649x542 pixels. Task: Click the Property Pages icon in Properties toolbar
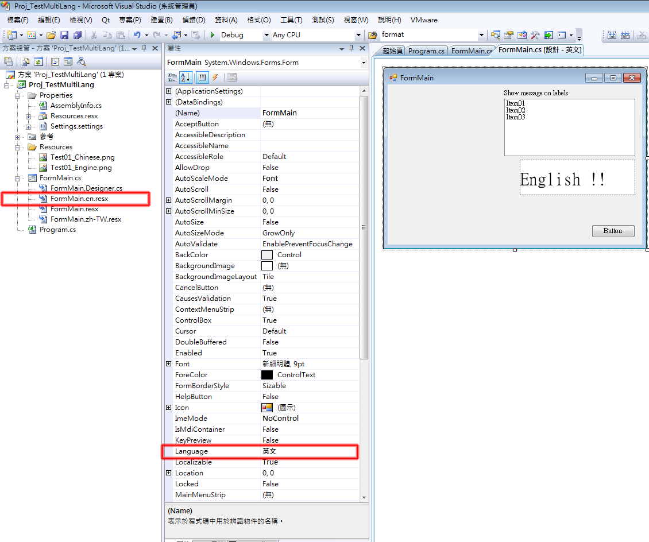pyautogui.click(x=232, y=78)
